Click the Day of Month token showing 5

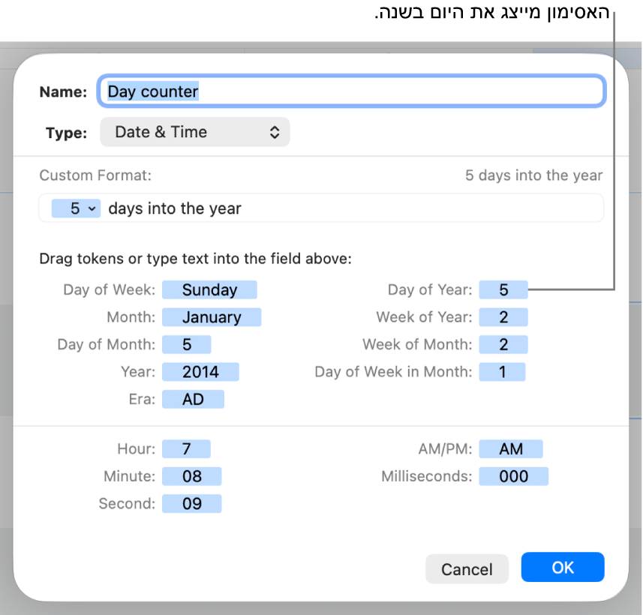tap(186, 344)
